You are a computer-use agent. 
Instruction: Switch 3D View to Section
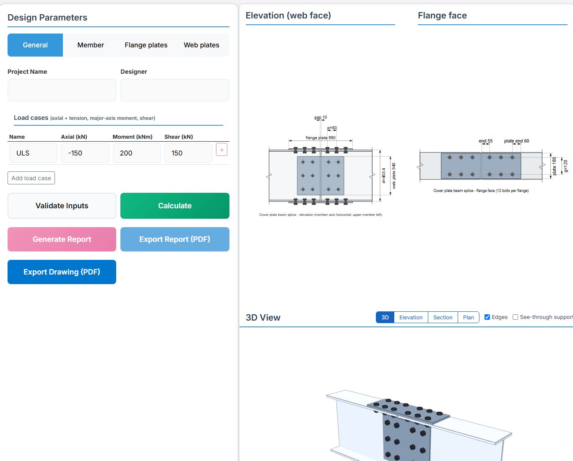pos(443,317)
